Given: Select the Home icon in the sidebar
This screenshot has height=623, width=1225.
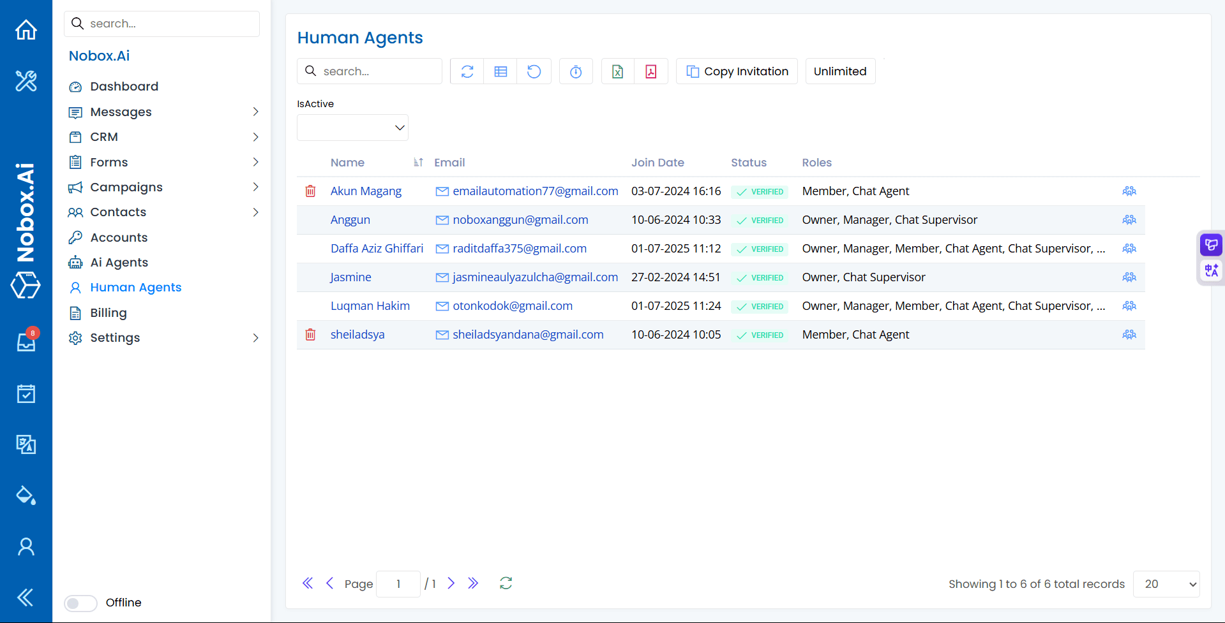Looking at the screenshot, I should [x=26, y=30].
